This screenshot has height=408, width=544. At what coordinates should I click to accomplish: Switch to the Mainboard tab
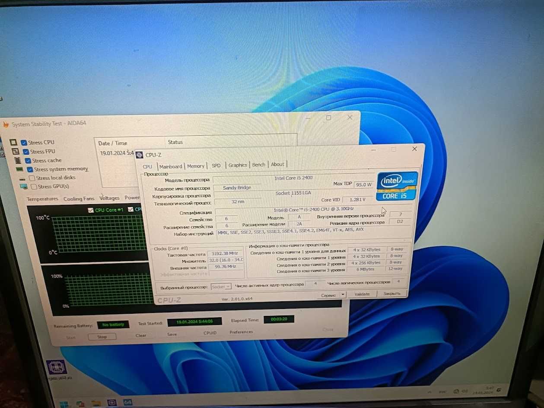coord(171,166)
